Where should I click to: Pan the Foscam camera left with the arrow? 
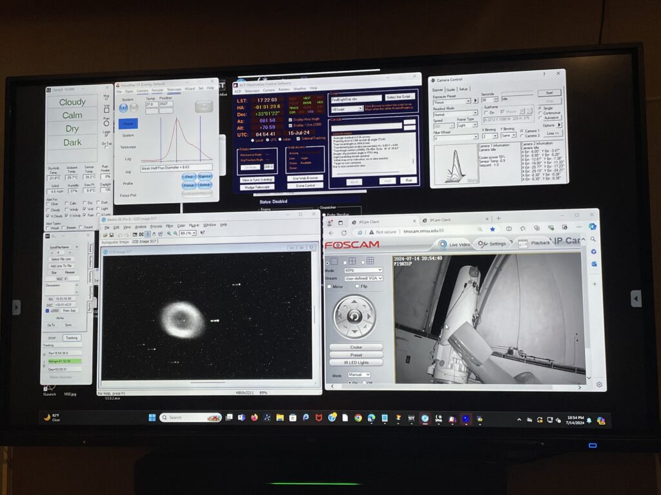(339, 316)
